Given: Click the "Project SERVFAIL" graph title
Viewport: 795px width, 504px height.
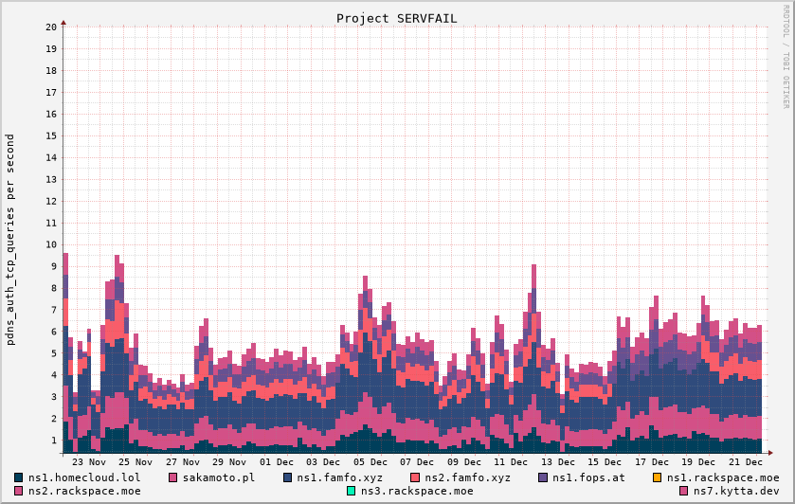Looking at the screenshot, I should (x=396, y=18).
